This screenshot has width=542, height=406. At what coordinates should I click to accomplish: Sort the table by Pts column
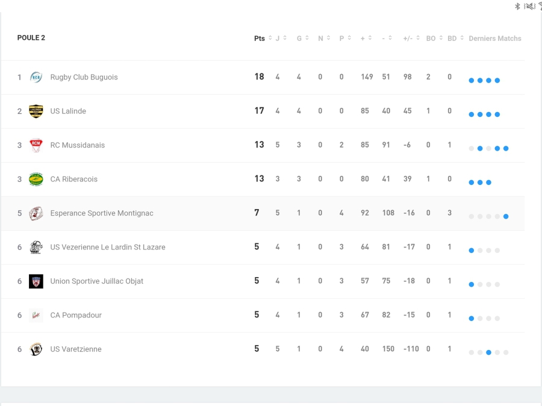click(x=260, y=39)
